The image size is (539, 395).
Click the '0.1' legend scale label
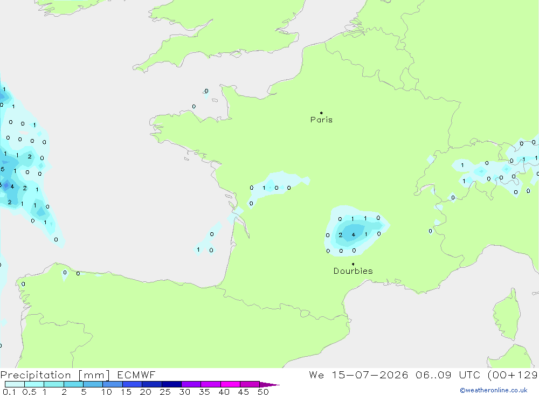coord(9,392)
